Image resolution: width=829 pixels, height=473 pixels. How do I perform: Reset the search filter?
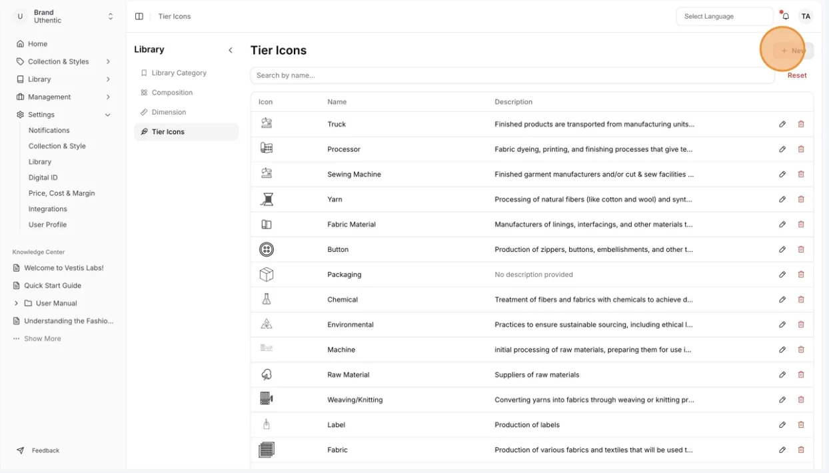(797, 75)
